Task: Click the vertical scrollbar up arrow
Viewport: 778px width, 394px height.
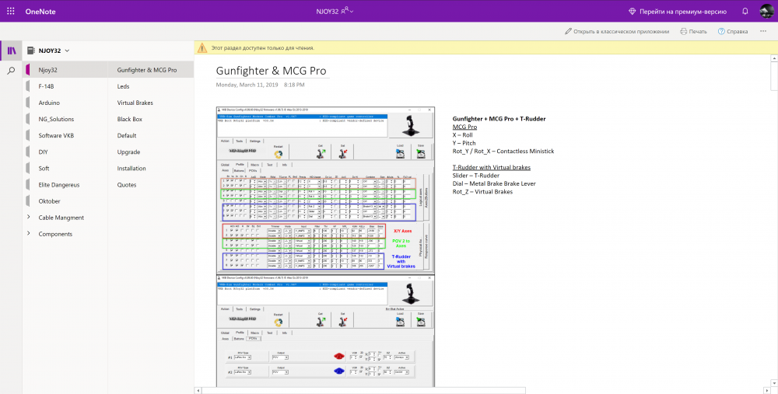Action: pos(774,58)
